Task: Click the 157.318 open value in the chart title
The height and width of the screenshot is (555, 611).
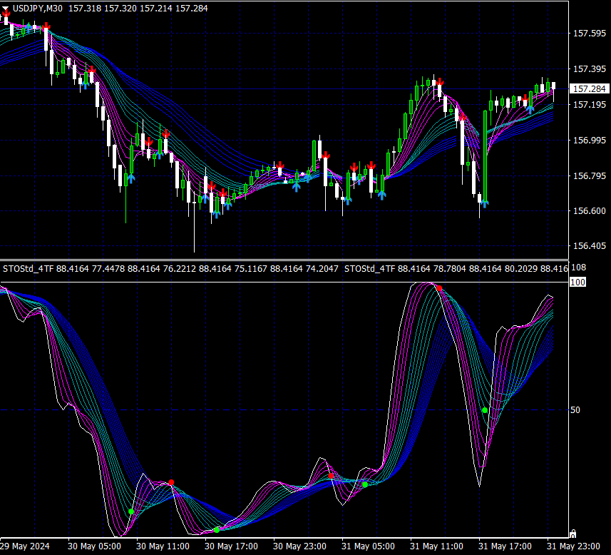Action: click(x=85, y=8)
